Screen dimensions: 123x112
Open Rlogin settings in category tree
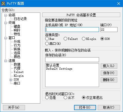(19, 76)
